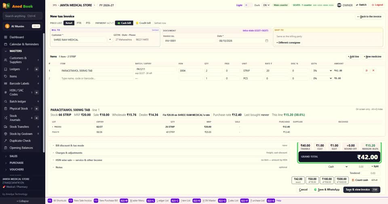Click the delete icon on the Paracetamol line
The width and height of the screenshot is (388, 204).
tap(367, 71)
